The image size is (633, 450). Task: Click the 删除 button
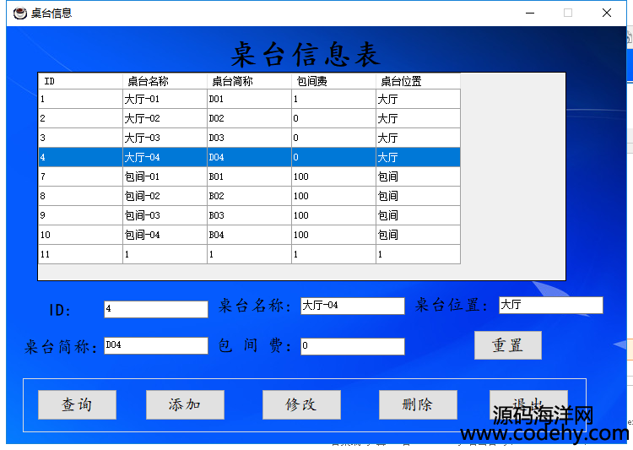click(x=418, y=404)
